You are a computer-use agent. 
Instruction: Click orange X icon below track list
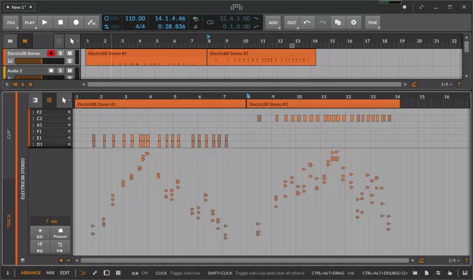(31, 85)
